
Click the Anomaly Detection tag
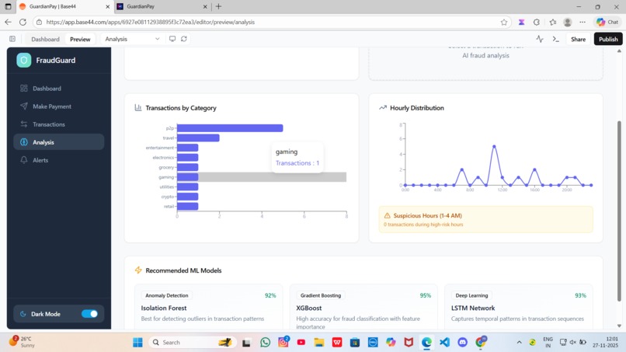[166, 295]
